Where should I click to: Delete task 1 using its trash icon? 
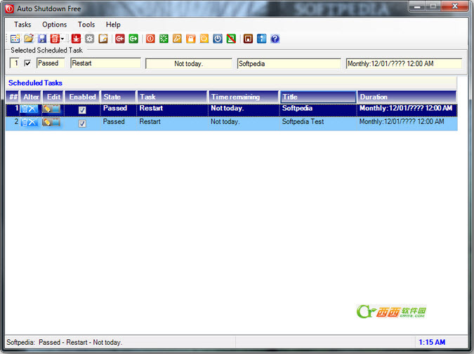pyautogui.click(x=25, y=109)
